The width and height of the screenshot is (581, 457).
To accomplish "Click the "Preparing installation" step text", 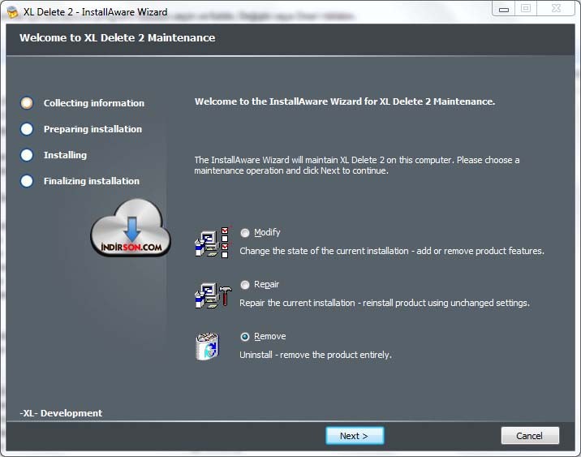I will (x=93, y=129).
